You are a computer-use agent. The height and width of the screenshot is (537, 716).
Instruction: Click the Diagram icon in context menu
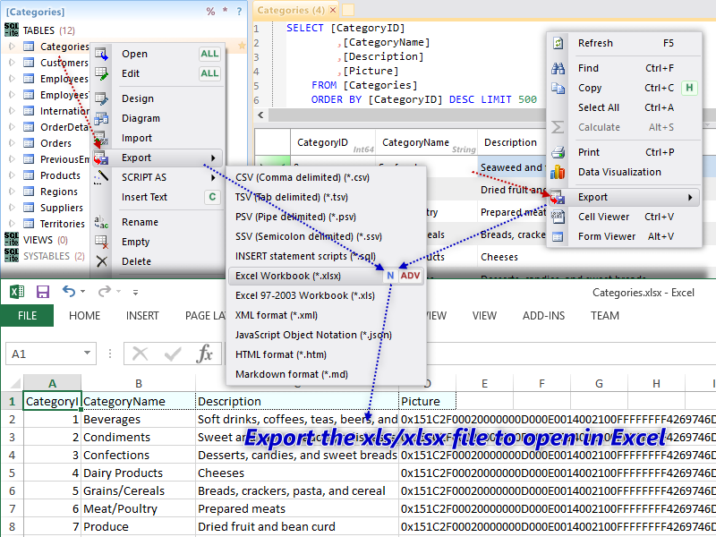[101, 118]
